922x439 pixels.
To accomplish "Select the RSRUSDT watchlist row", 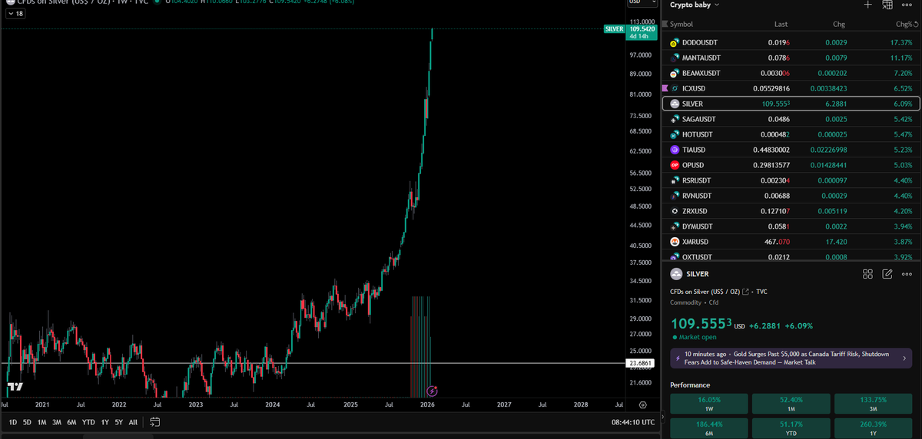I will [791, 180].
